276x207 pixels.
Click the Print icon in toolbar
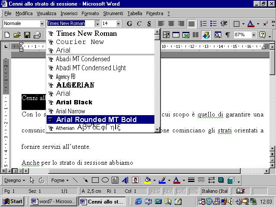[37, 34]
